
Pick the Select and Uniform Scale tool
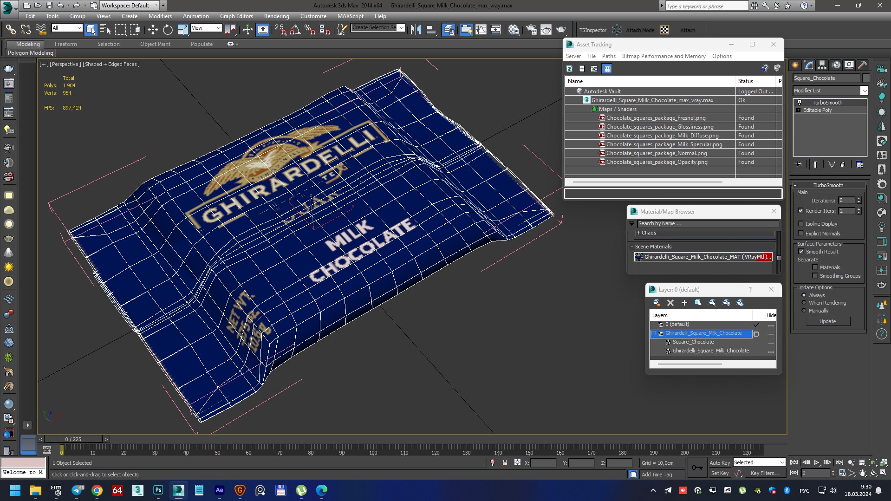click(x=183, y=30)
